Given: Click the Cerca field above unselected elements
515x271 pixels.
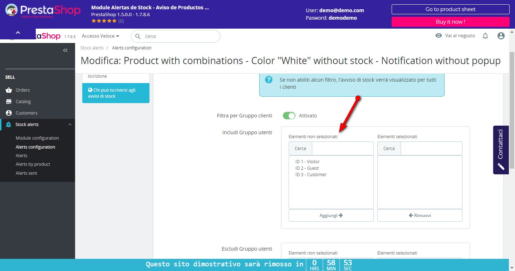Looking at the screenshot, I should [342, 149].
